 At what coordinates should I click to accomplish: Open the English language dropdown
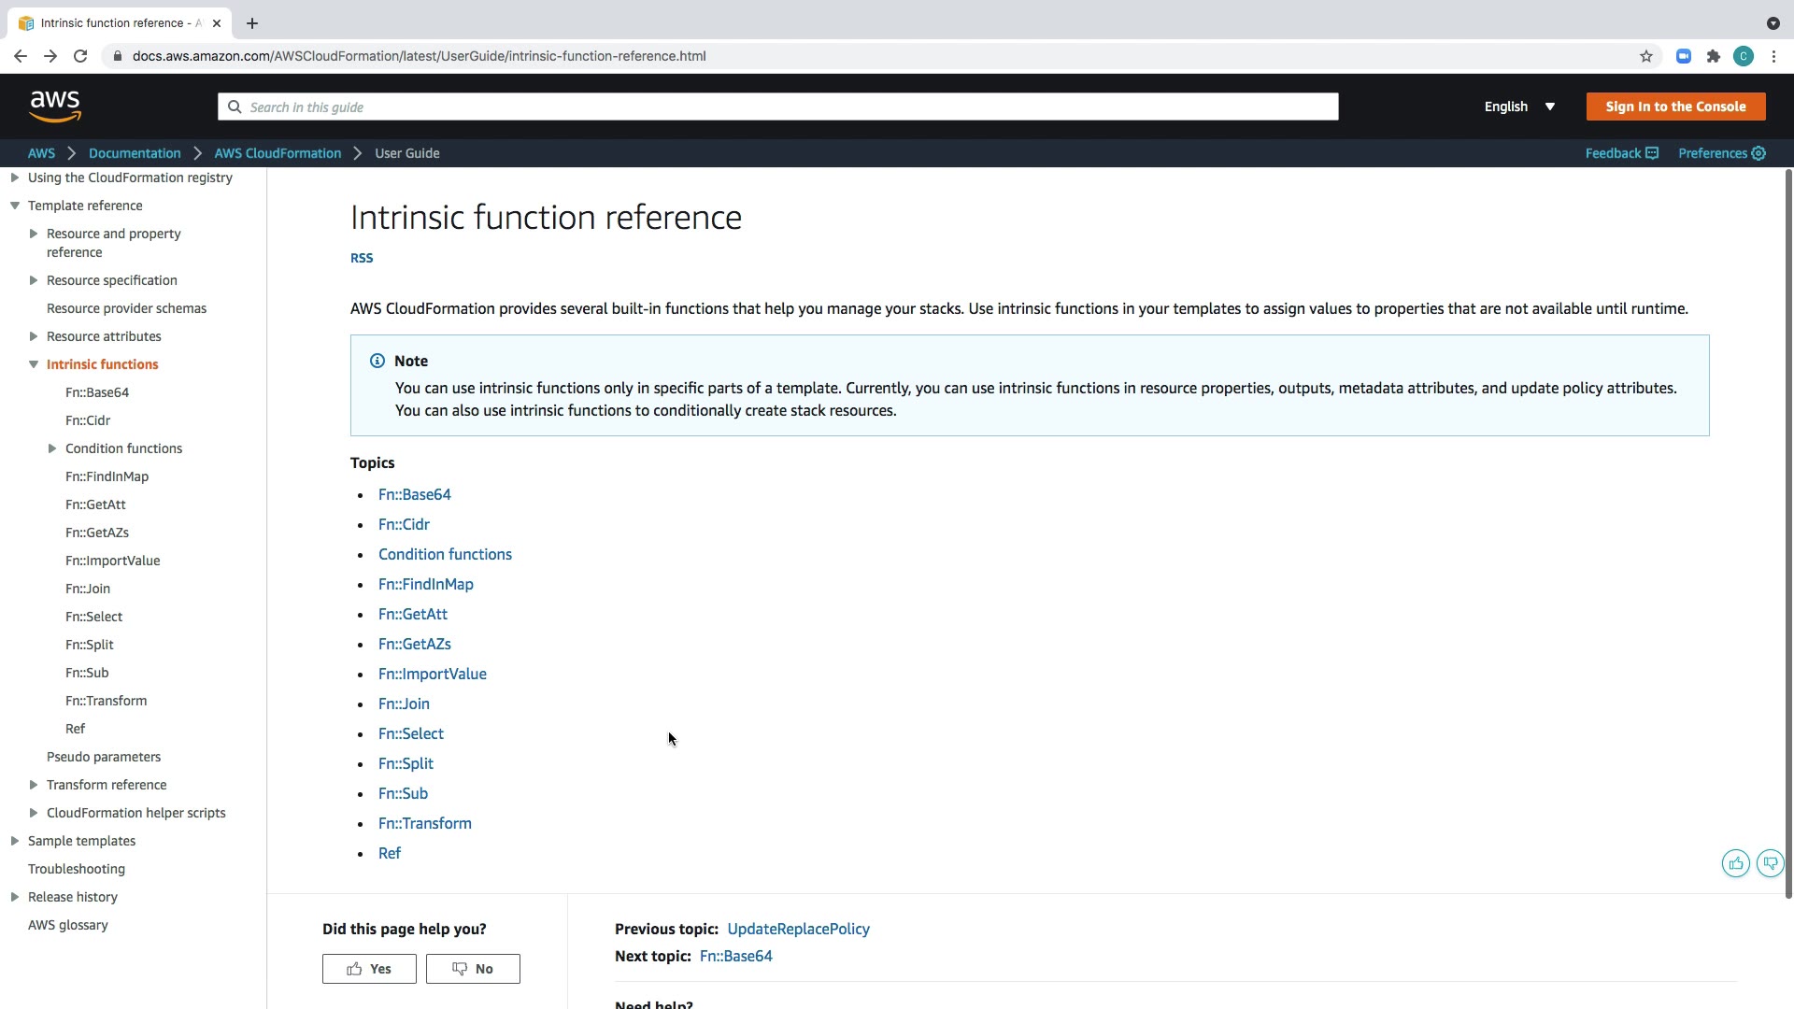(1519, 107)
